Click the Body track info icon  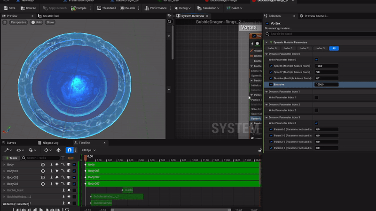click(43, 165)
